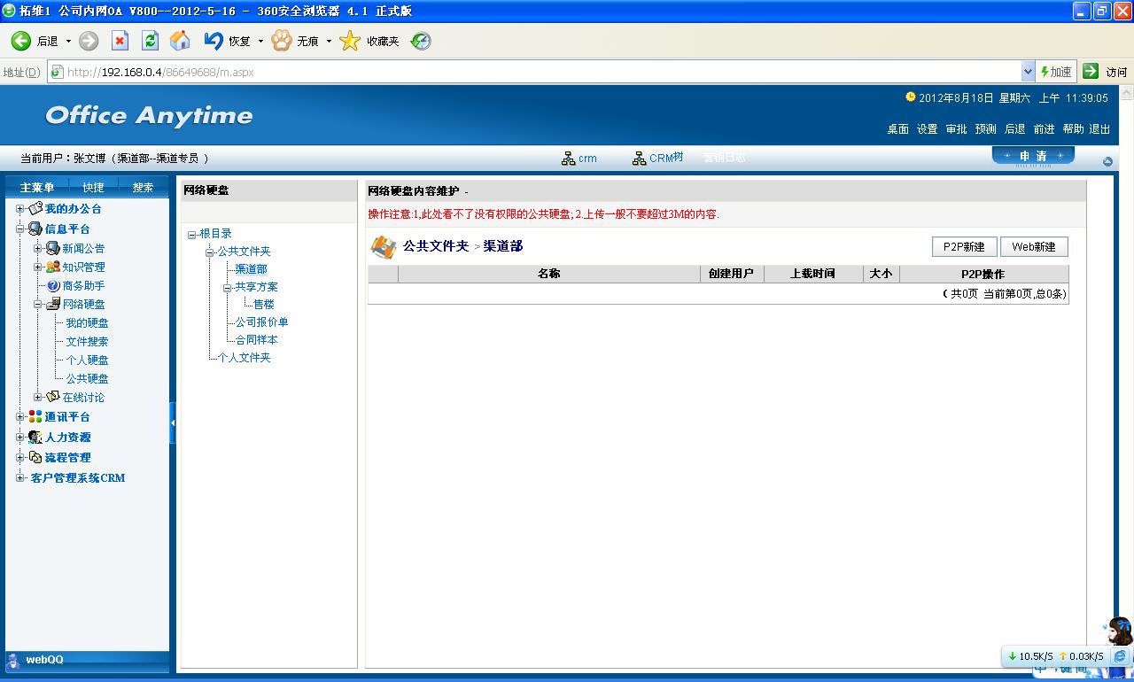The width and height of the screenshot is (1134, 682).
Task: Click the crm org-chart icon
Action: click(x=569, y=159)
